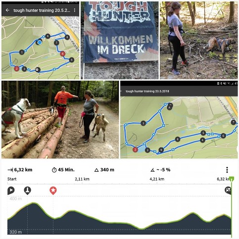The image size is (239, 239).
Task: Tap the checkered finish flag marker
Action: coord(228,190)
